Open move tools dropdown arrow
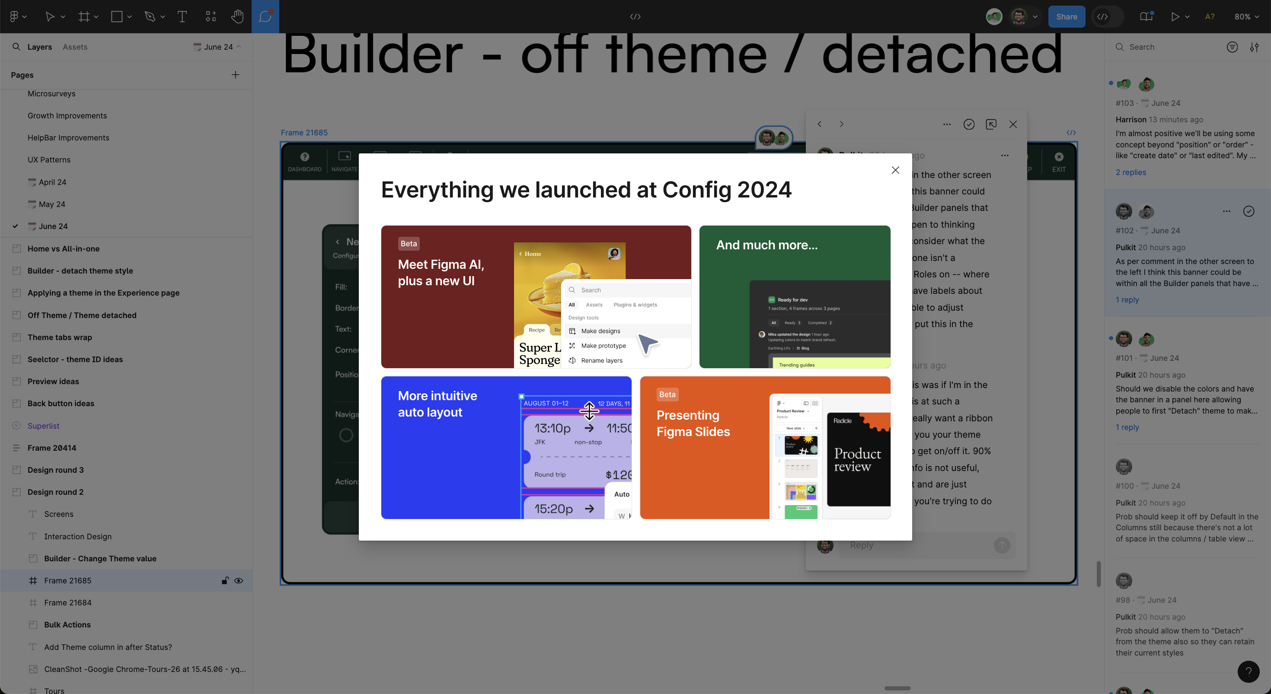This screenshot has width=1271, height=694. (63, 17)
